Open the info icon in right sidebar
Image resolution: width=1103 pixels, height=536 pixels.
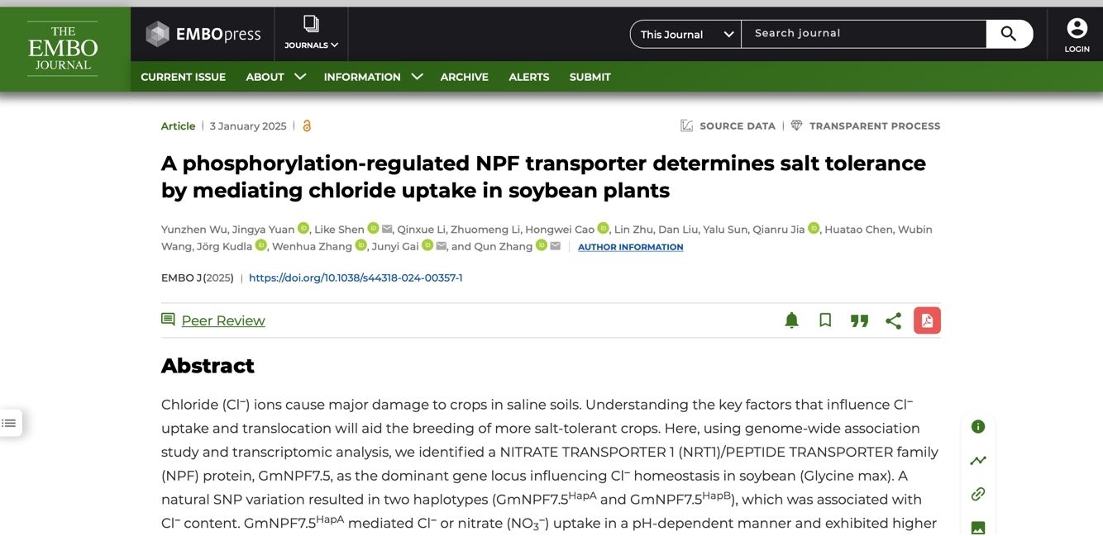pos(978,427)
